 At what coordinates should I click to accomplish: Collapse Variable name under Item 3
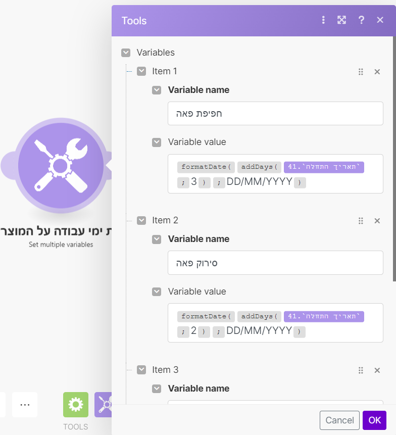[x=157, y=389]
